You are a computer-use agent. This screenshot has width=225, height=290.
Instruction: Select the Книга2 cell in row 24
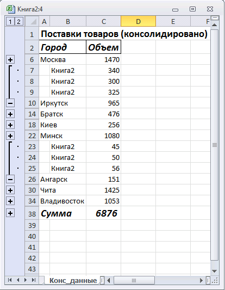click(x=68, y=158)
